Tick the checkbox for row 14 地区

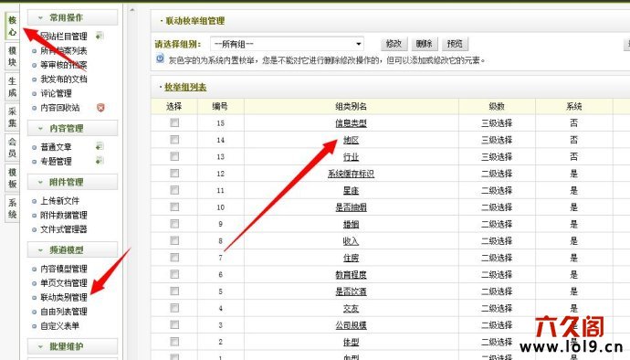tap(174, 140)
